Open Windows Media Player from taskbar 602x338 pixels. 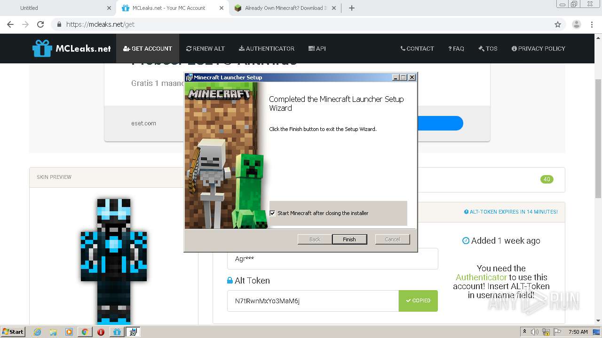pos(69,332)
